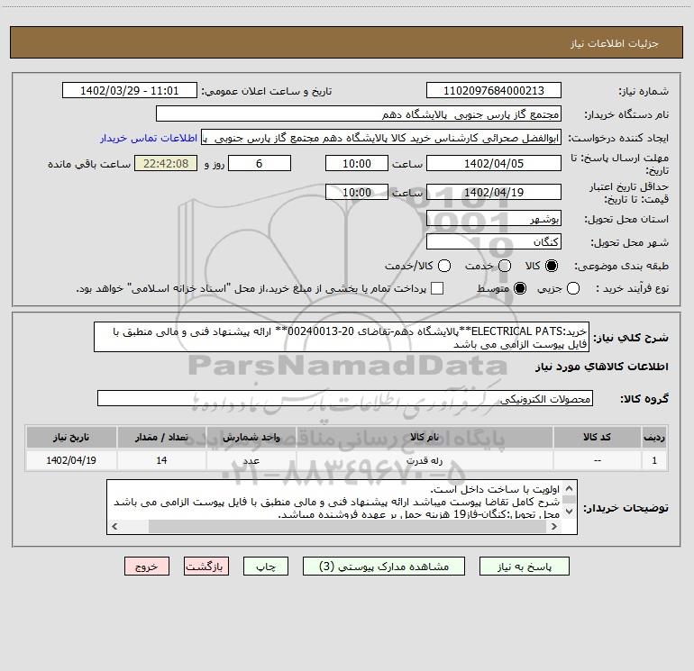This screenshot has height=671, width=694.
Task: Click the general need description text box
Action: click(x=342, y=337)
